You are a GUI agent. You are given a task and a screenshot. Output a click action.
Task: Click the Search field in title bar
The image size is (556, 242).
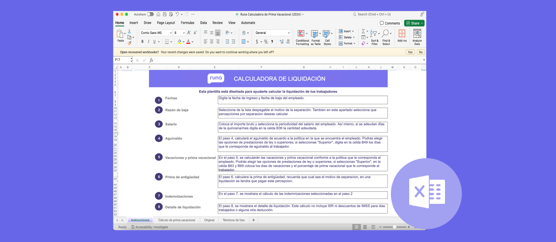click(384, 14)
